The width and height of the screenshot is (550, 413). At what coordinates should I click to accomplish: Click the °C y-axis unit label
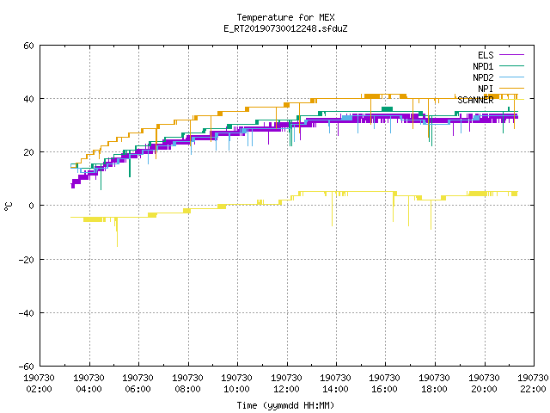click(9, 206)
